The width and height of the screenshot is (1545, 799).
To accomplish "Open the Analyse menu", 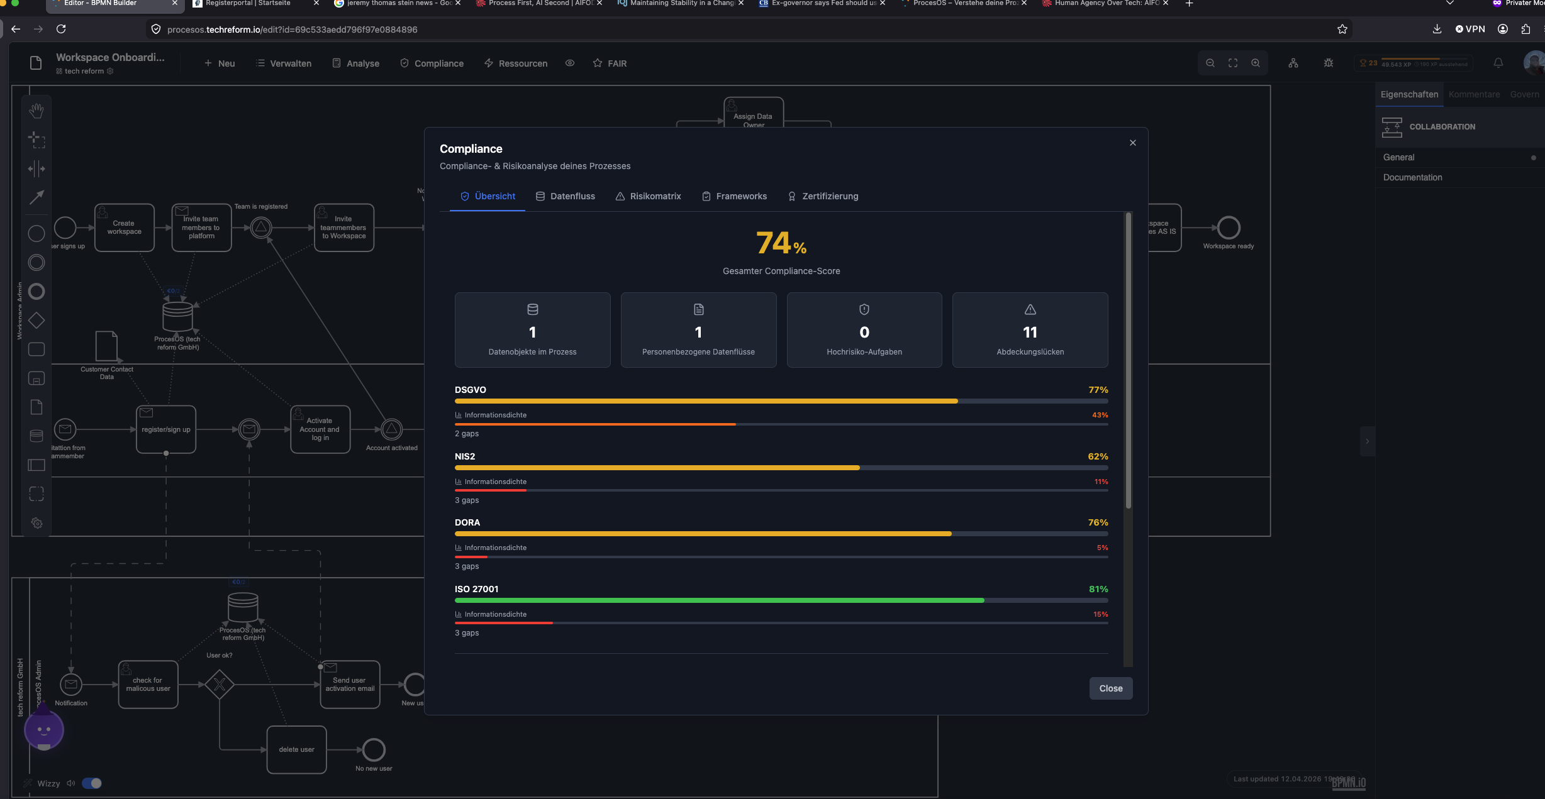I will click(355, 63).
